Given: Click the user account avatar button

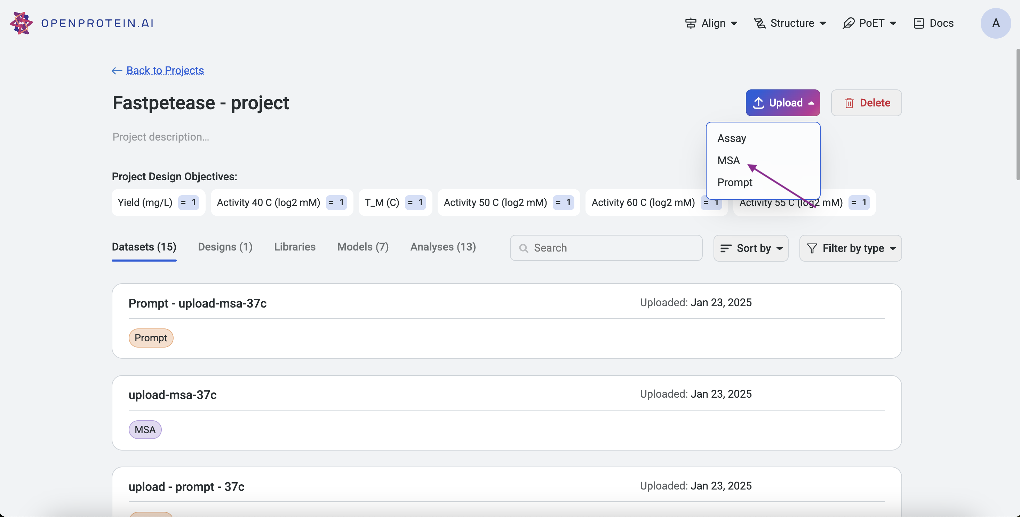Looking at the screenshot, I should point(996,23).
